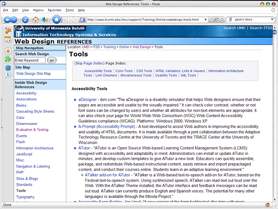278x209 pixels.
Task: Open the Favorites menu
Action: (x=54, y=10)
